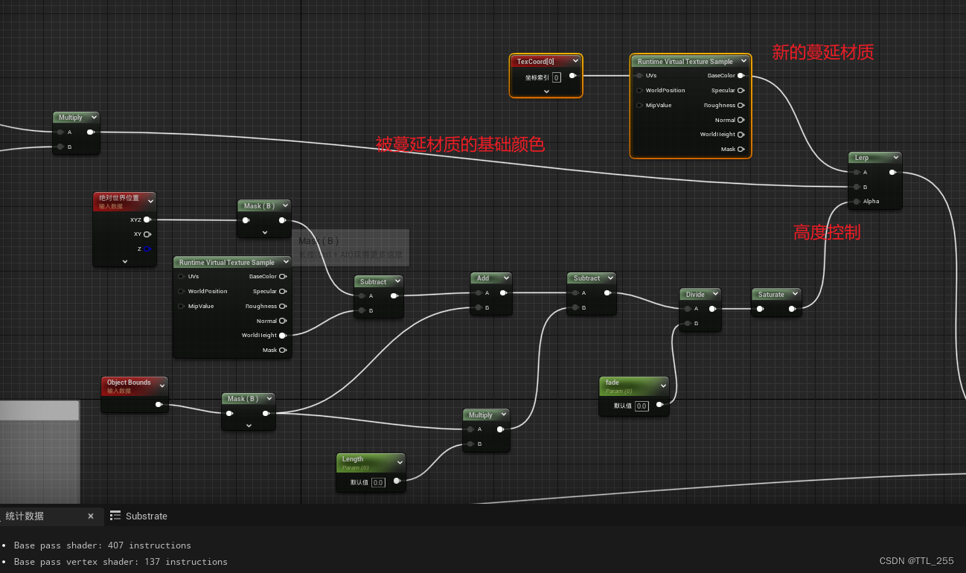Screen dimensions: 966x573
Task: Click the blue Z output pin of 绝对世界位置
Action: point(147,249)
